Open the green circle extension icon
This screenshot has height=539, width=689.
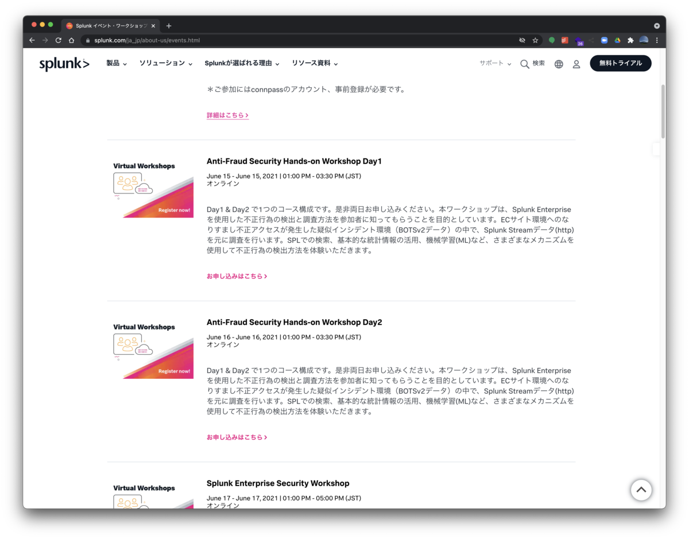point(552,40)
